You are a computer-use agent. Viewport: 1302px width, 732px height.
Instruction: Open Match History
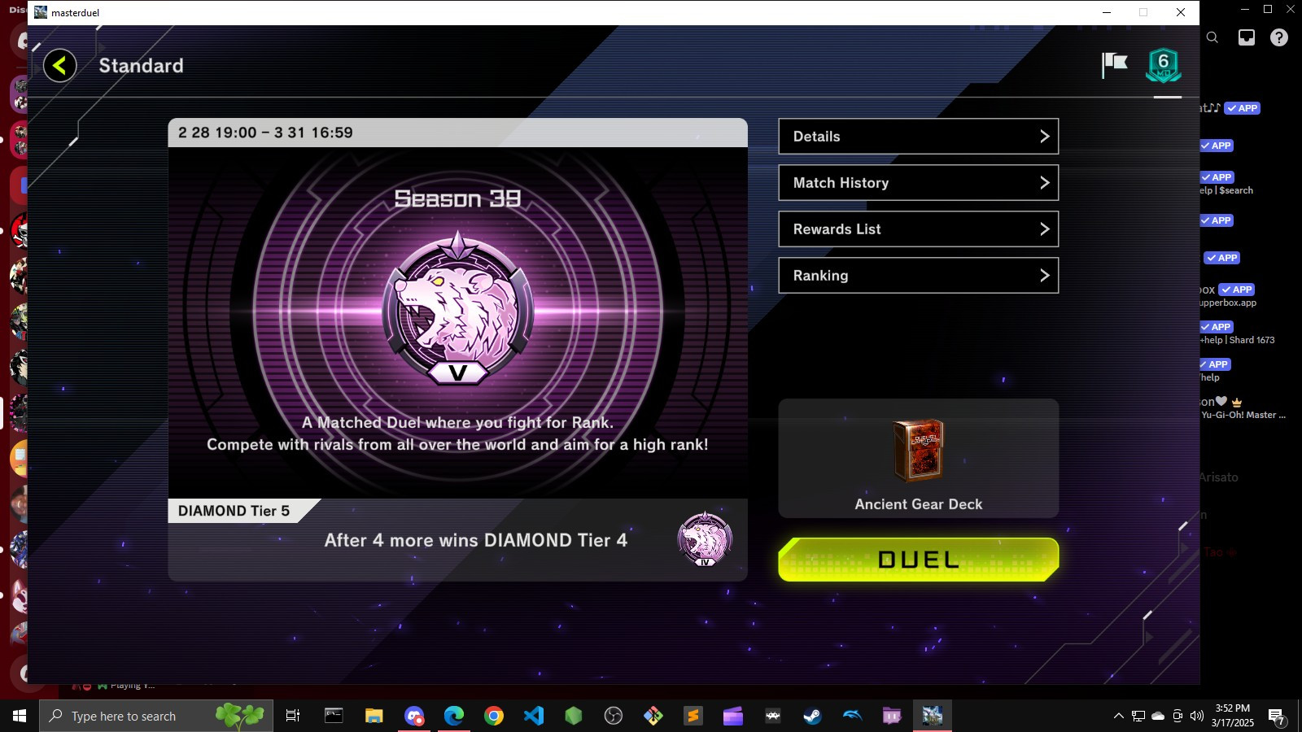tap(918, 183)
